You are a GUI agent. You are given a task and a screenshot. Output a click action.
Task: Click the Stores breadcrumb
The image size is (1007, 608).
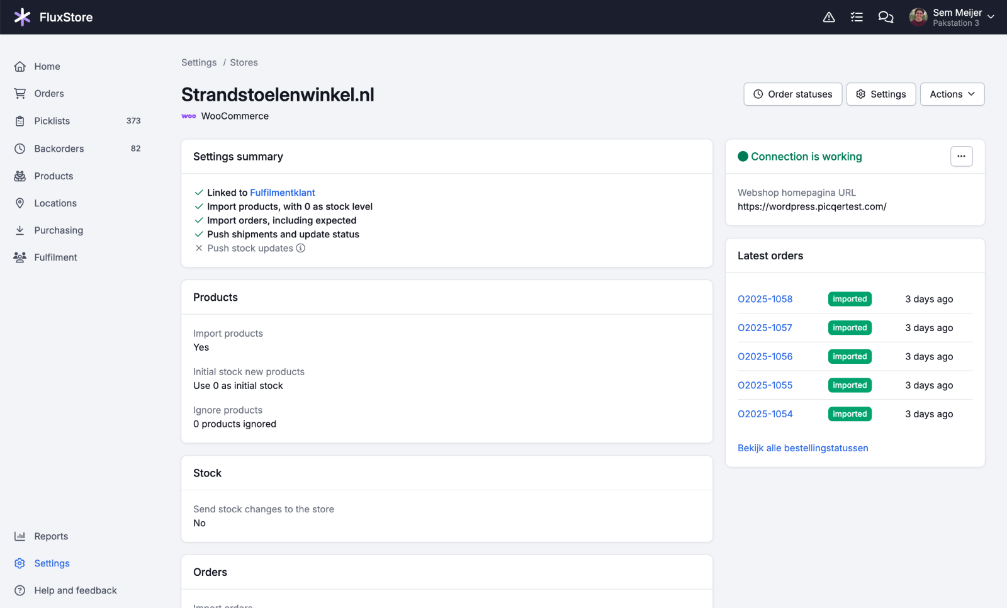coord(244,62)
